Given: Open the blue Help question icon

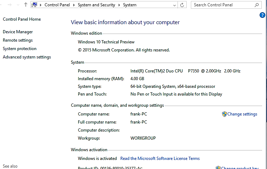Looking at the screenshot, I should [x=262, y=15].
